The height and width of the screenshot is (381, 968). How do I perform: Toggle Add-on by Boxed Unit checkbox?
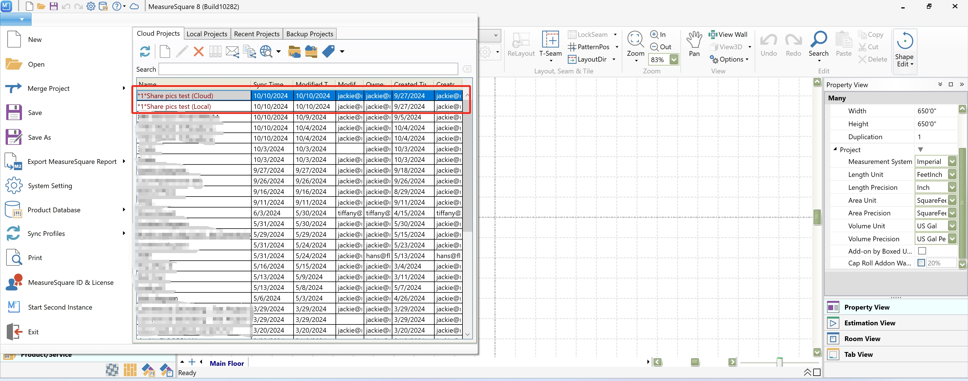click(x=922, y=251)
